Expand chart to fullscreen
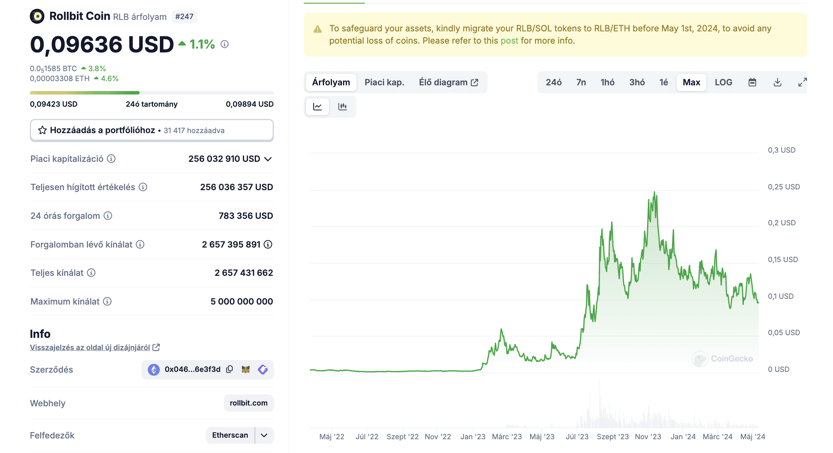 point(802,82)
